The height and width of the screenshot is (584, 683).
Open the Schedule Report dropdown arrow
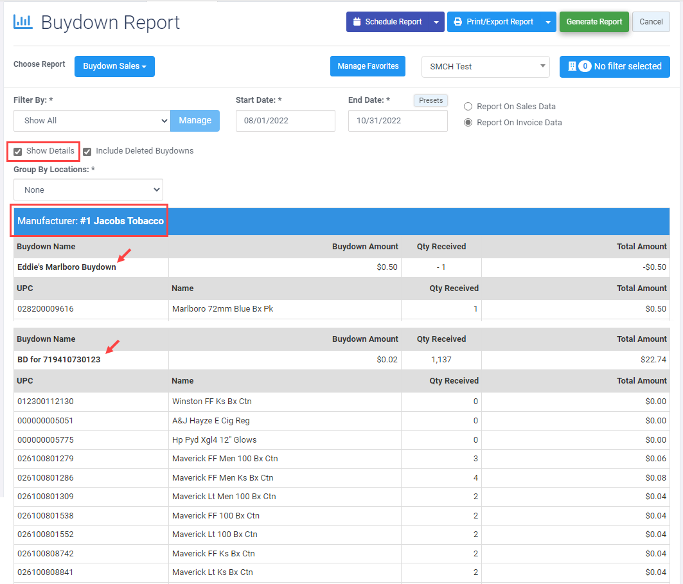436,22
